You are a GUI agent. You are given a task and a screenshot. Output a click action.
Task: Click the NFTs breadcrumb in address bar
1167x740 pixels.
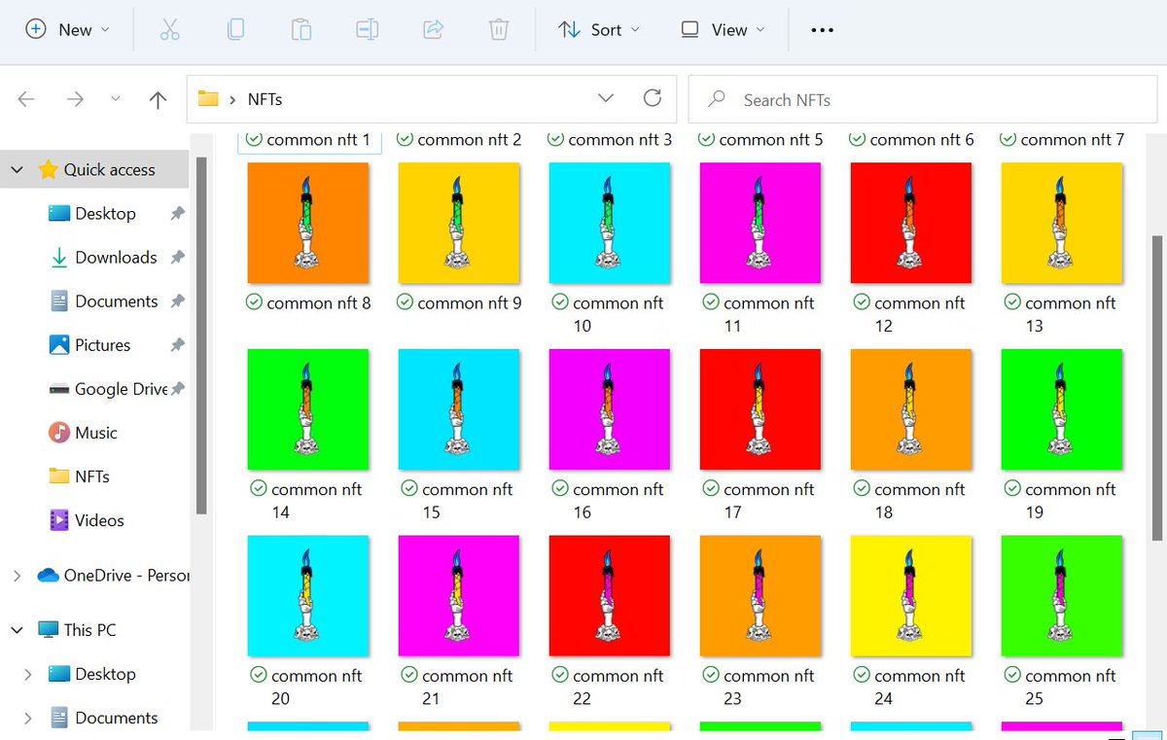pyautogui.click(x=265, y=99)
